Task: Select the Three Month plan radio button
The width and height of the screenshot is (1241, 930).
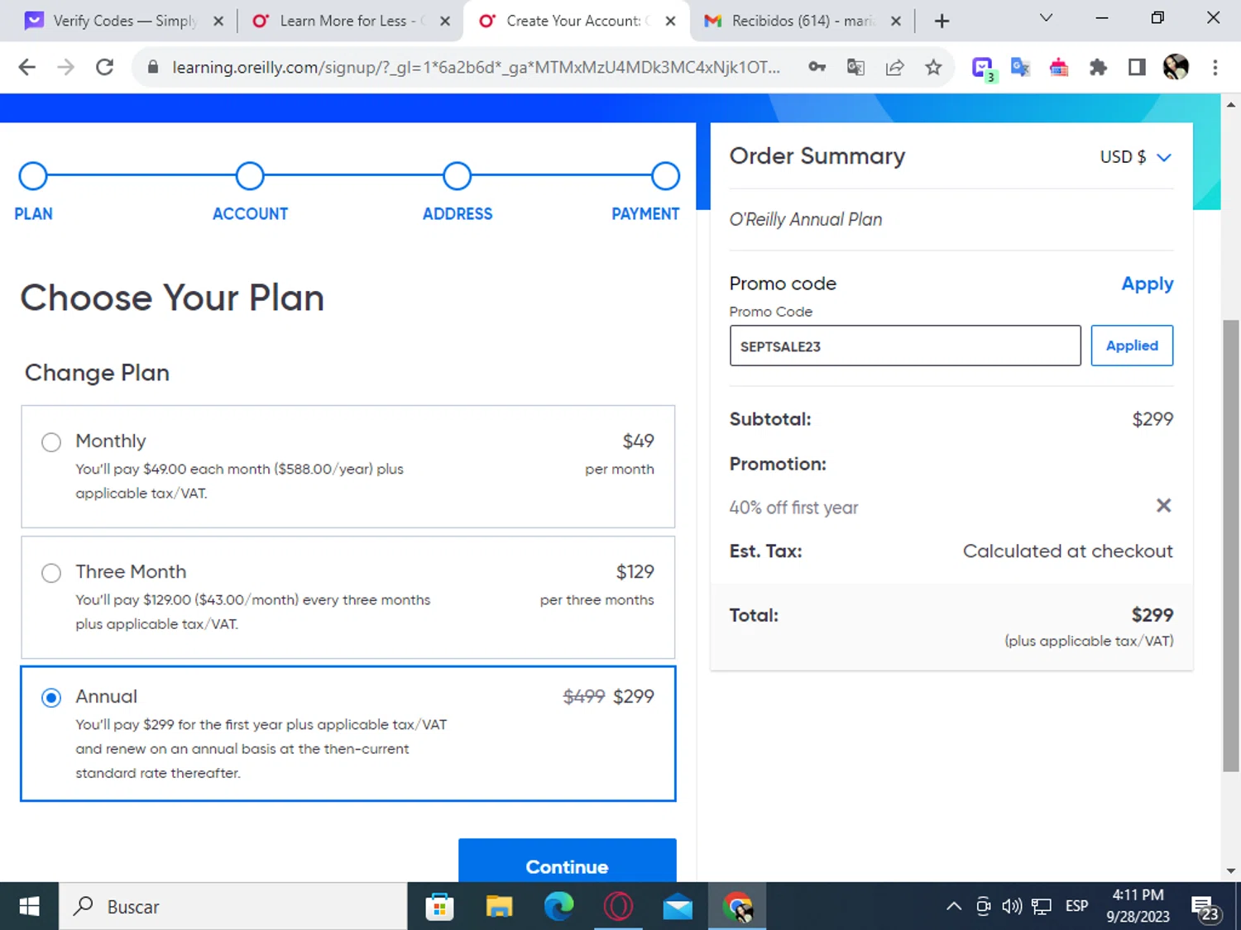Action: (x=51, y=573)
